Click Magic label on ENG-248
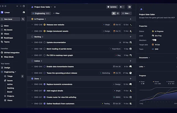177x113 pixels. coord(106,25)
